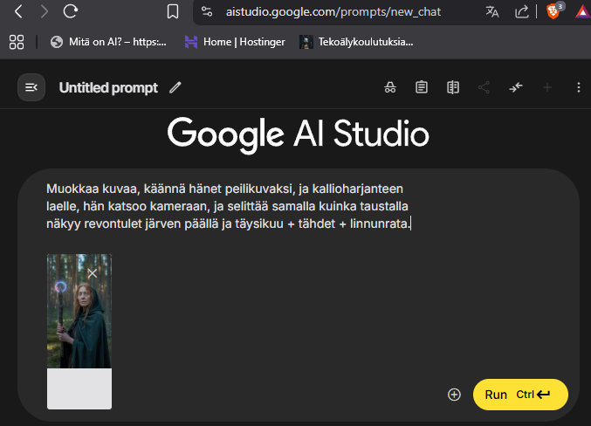
Task: Reload the AI Studio page
Action: [x=70, y=11]
